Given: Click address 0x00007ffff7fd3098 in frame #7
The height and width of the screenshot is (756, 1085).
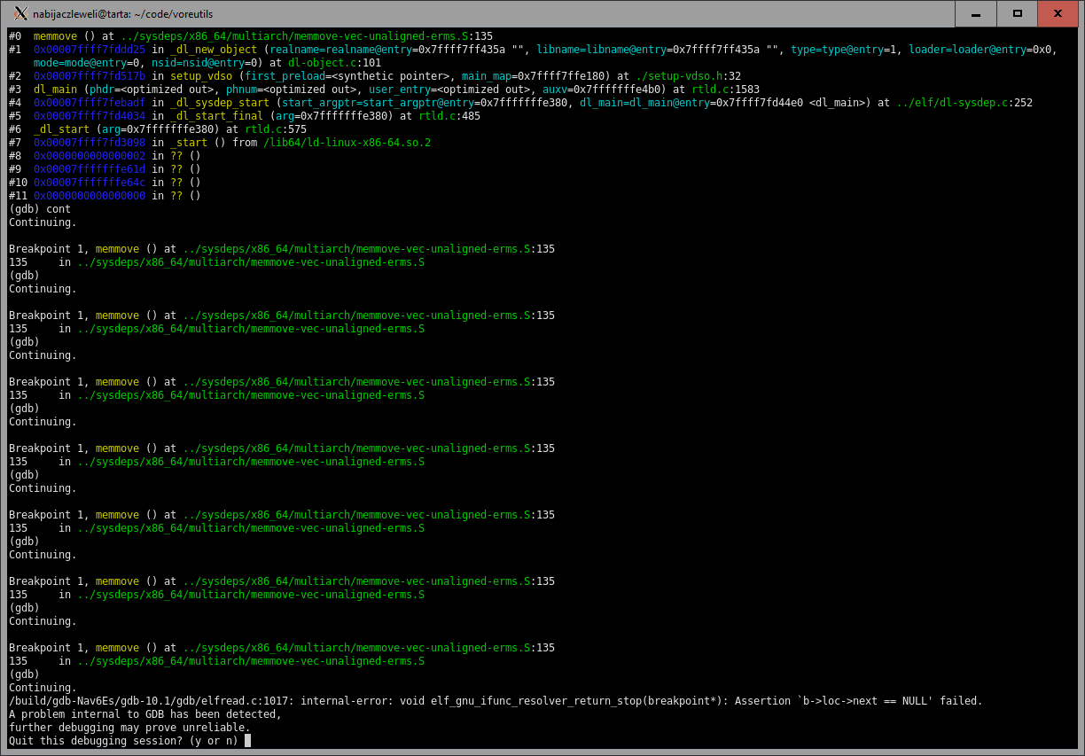Looking at the screenshot, I should (89, 143).
